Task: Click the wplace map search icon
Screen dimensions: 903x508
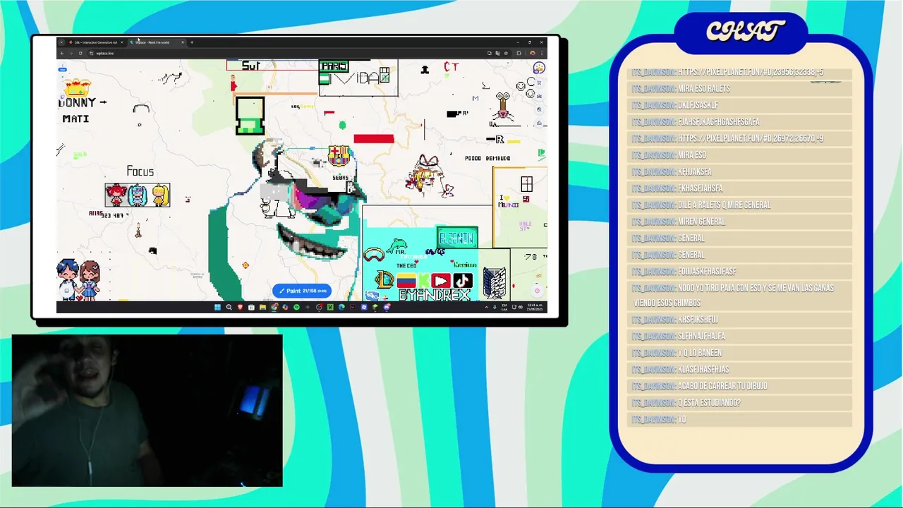Action: (539, 109)
